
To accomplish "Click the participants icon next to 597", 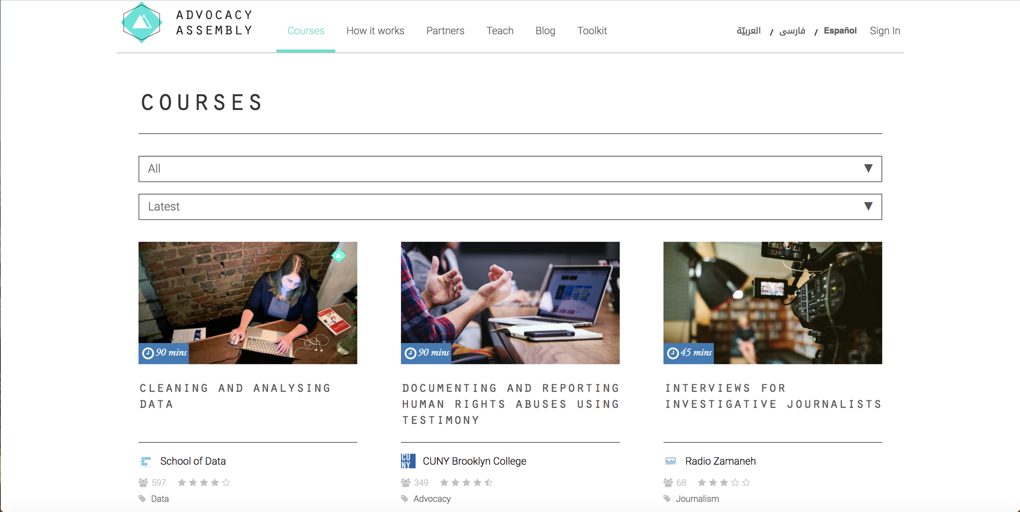I will coord(143,483).
